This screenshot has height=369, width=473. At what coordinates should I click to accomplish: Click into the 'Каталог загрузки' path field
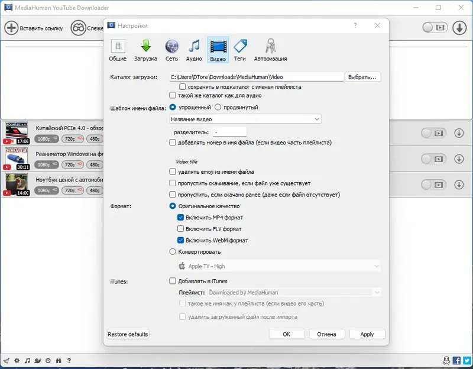click(257, 77)
